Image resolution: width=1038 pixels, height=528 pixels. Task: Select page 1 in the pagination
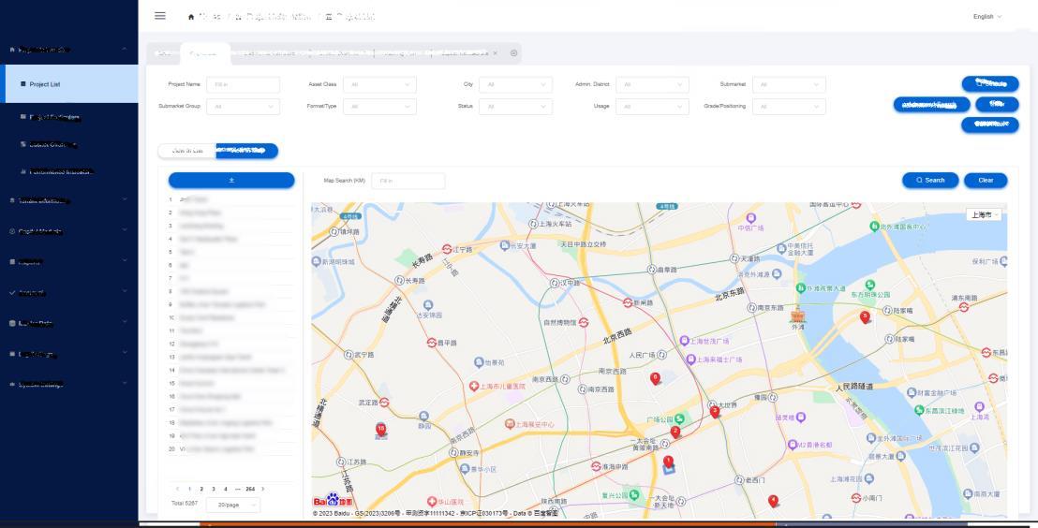pyautogui.click(x=189, y=489)
